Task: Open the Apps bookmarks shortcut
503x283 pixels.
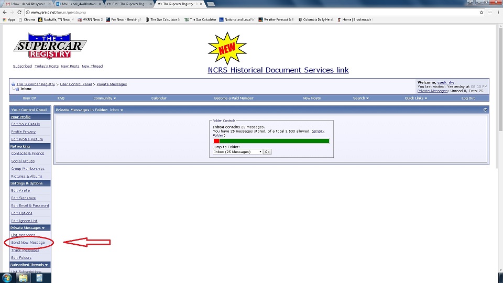Action: [9, 19]
